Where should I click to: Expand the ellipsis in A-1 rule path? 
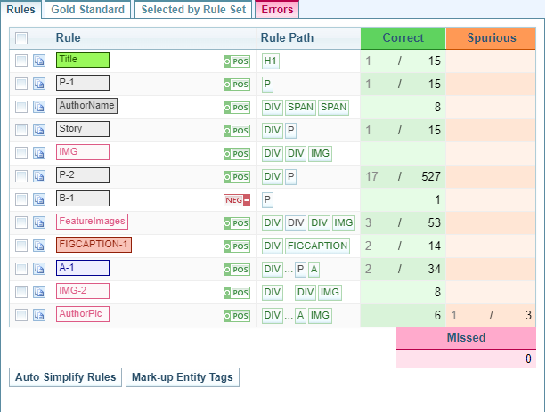pos(289,269)
